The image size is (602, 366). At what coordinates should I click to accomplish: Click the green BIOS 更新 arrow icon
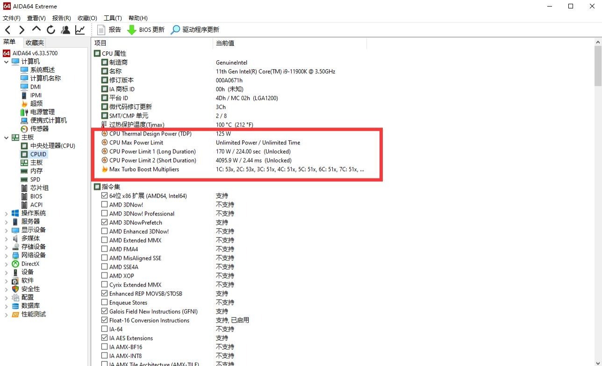(x=132, y=30)
